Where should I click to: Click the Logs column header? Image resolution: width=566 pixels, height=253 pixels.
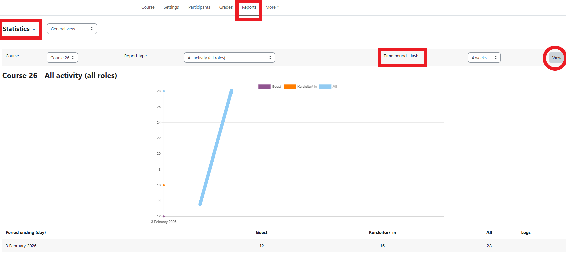[x=526, y=233]
